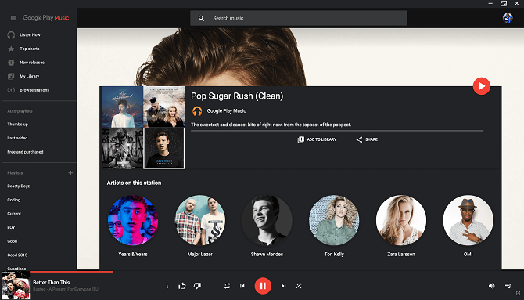The image size is (524, 300).
Task: Click the Share icon
Action: 359,139
